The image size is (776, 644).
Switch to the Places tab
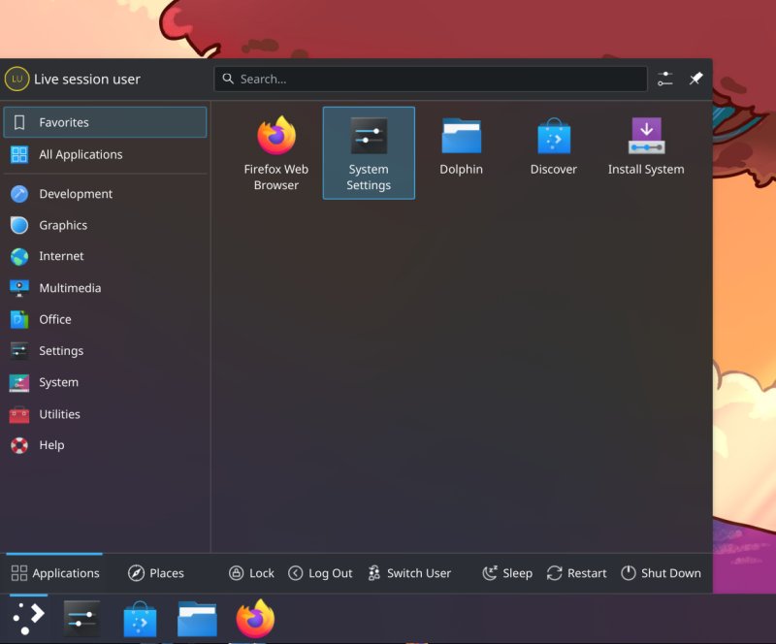pos(155,572)
